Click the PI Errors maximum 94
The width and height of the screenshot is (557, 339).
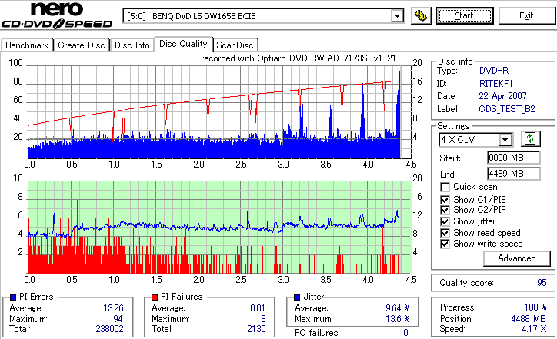pyautogui.click(x=118, y=319)
